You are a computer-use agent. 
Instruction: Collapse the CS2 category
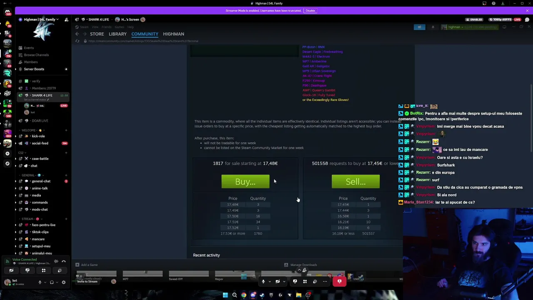click(21, 153)
